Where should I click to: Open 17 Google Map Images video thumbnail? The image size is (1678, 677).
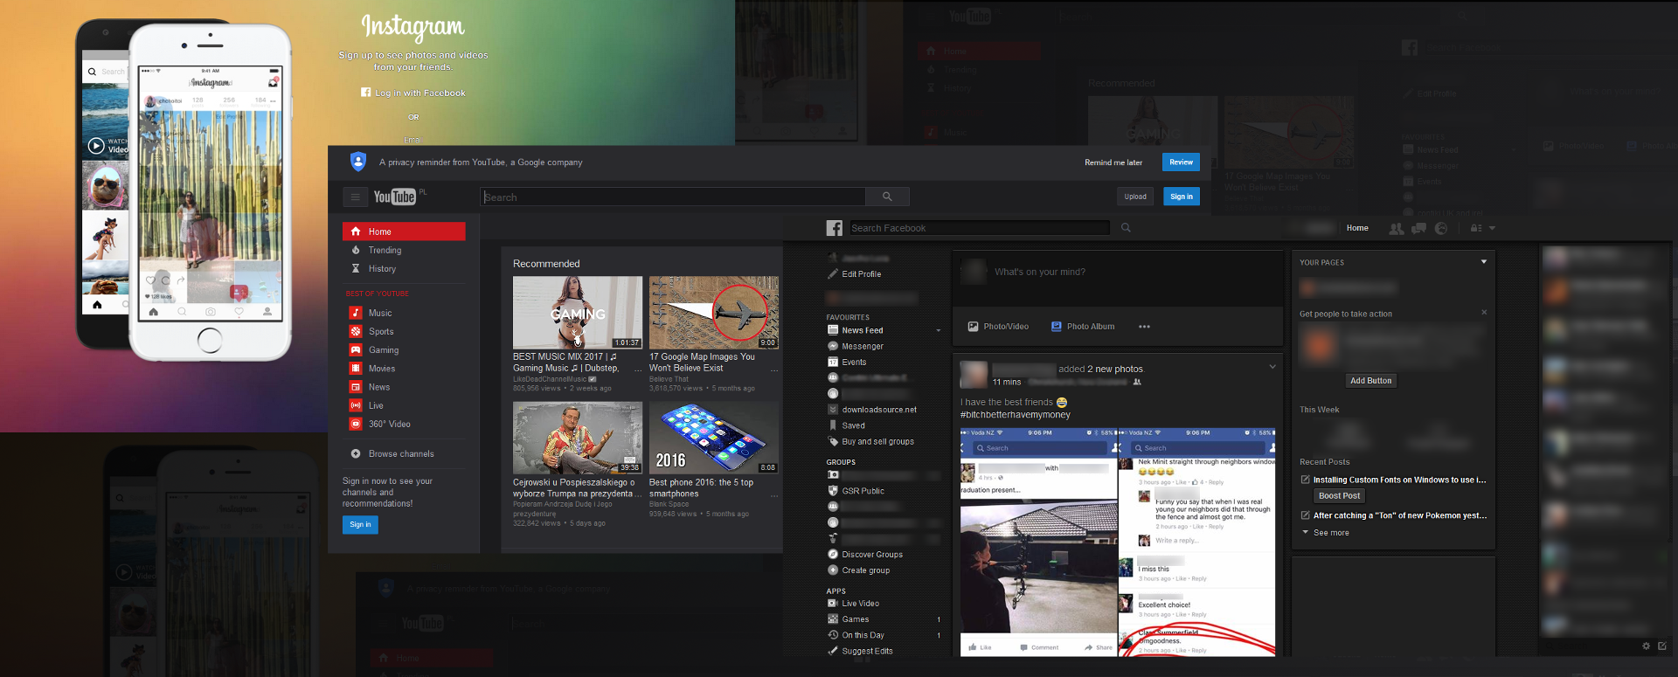pyautogui.click(x=714, y=312)
